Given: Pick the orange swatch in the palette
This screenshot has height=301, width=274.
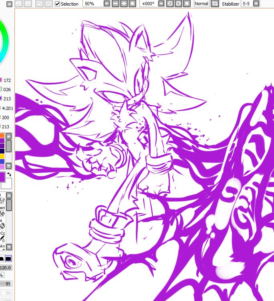Looking at the screenshot, I should (x=2, y=136).
